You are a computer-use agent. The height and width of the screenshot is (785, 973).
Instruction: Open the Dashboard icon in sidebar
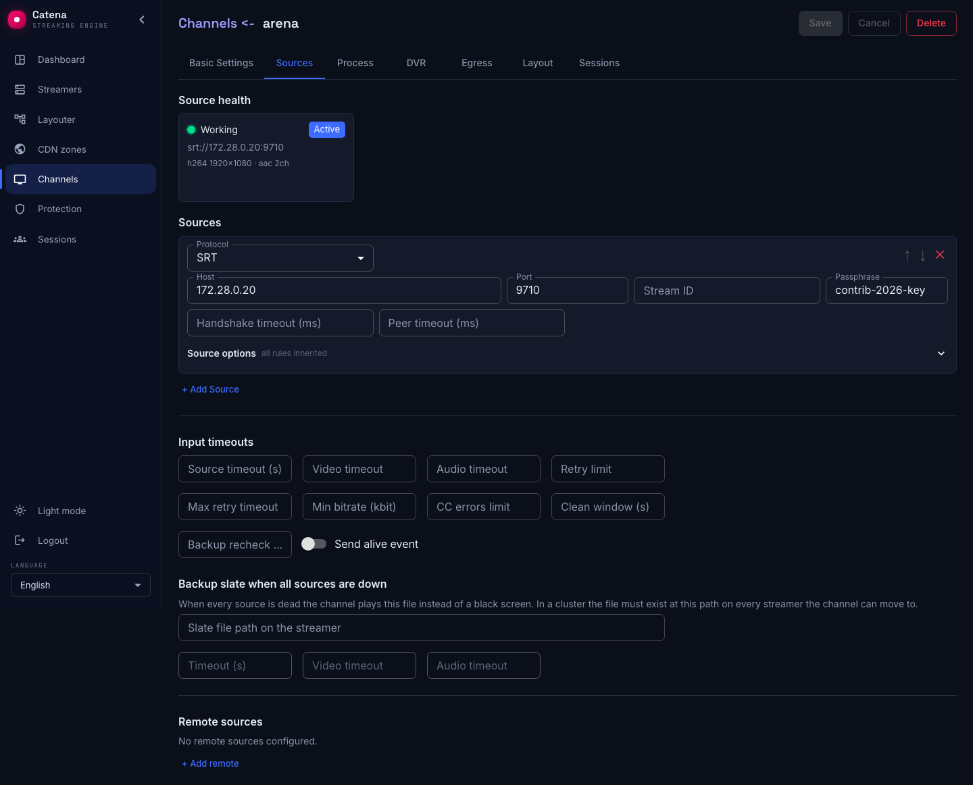click(x=20, y=59)
